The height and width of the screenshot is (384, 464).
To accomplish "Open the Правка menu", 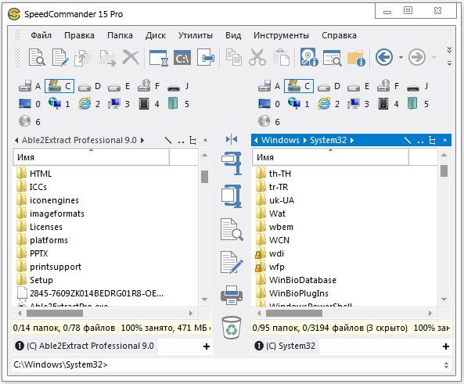I will (79, 35).
